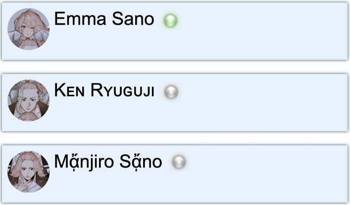Click the word 'Emma' in first contact
Image resolution: width=350 pixels, height=205 pixels.
pyautogui.click(x=80, y=19)
